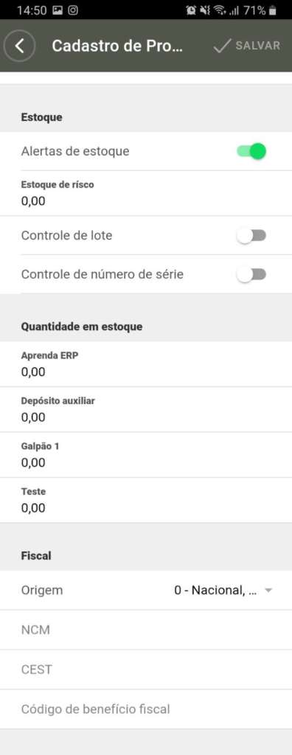Focus the CEST field
The width and height of the screenshot is (292, 755).
[x=146, y=669]
